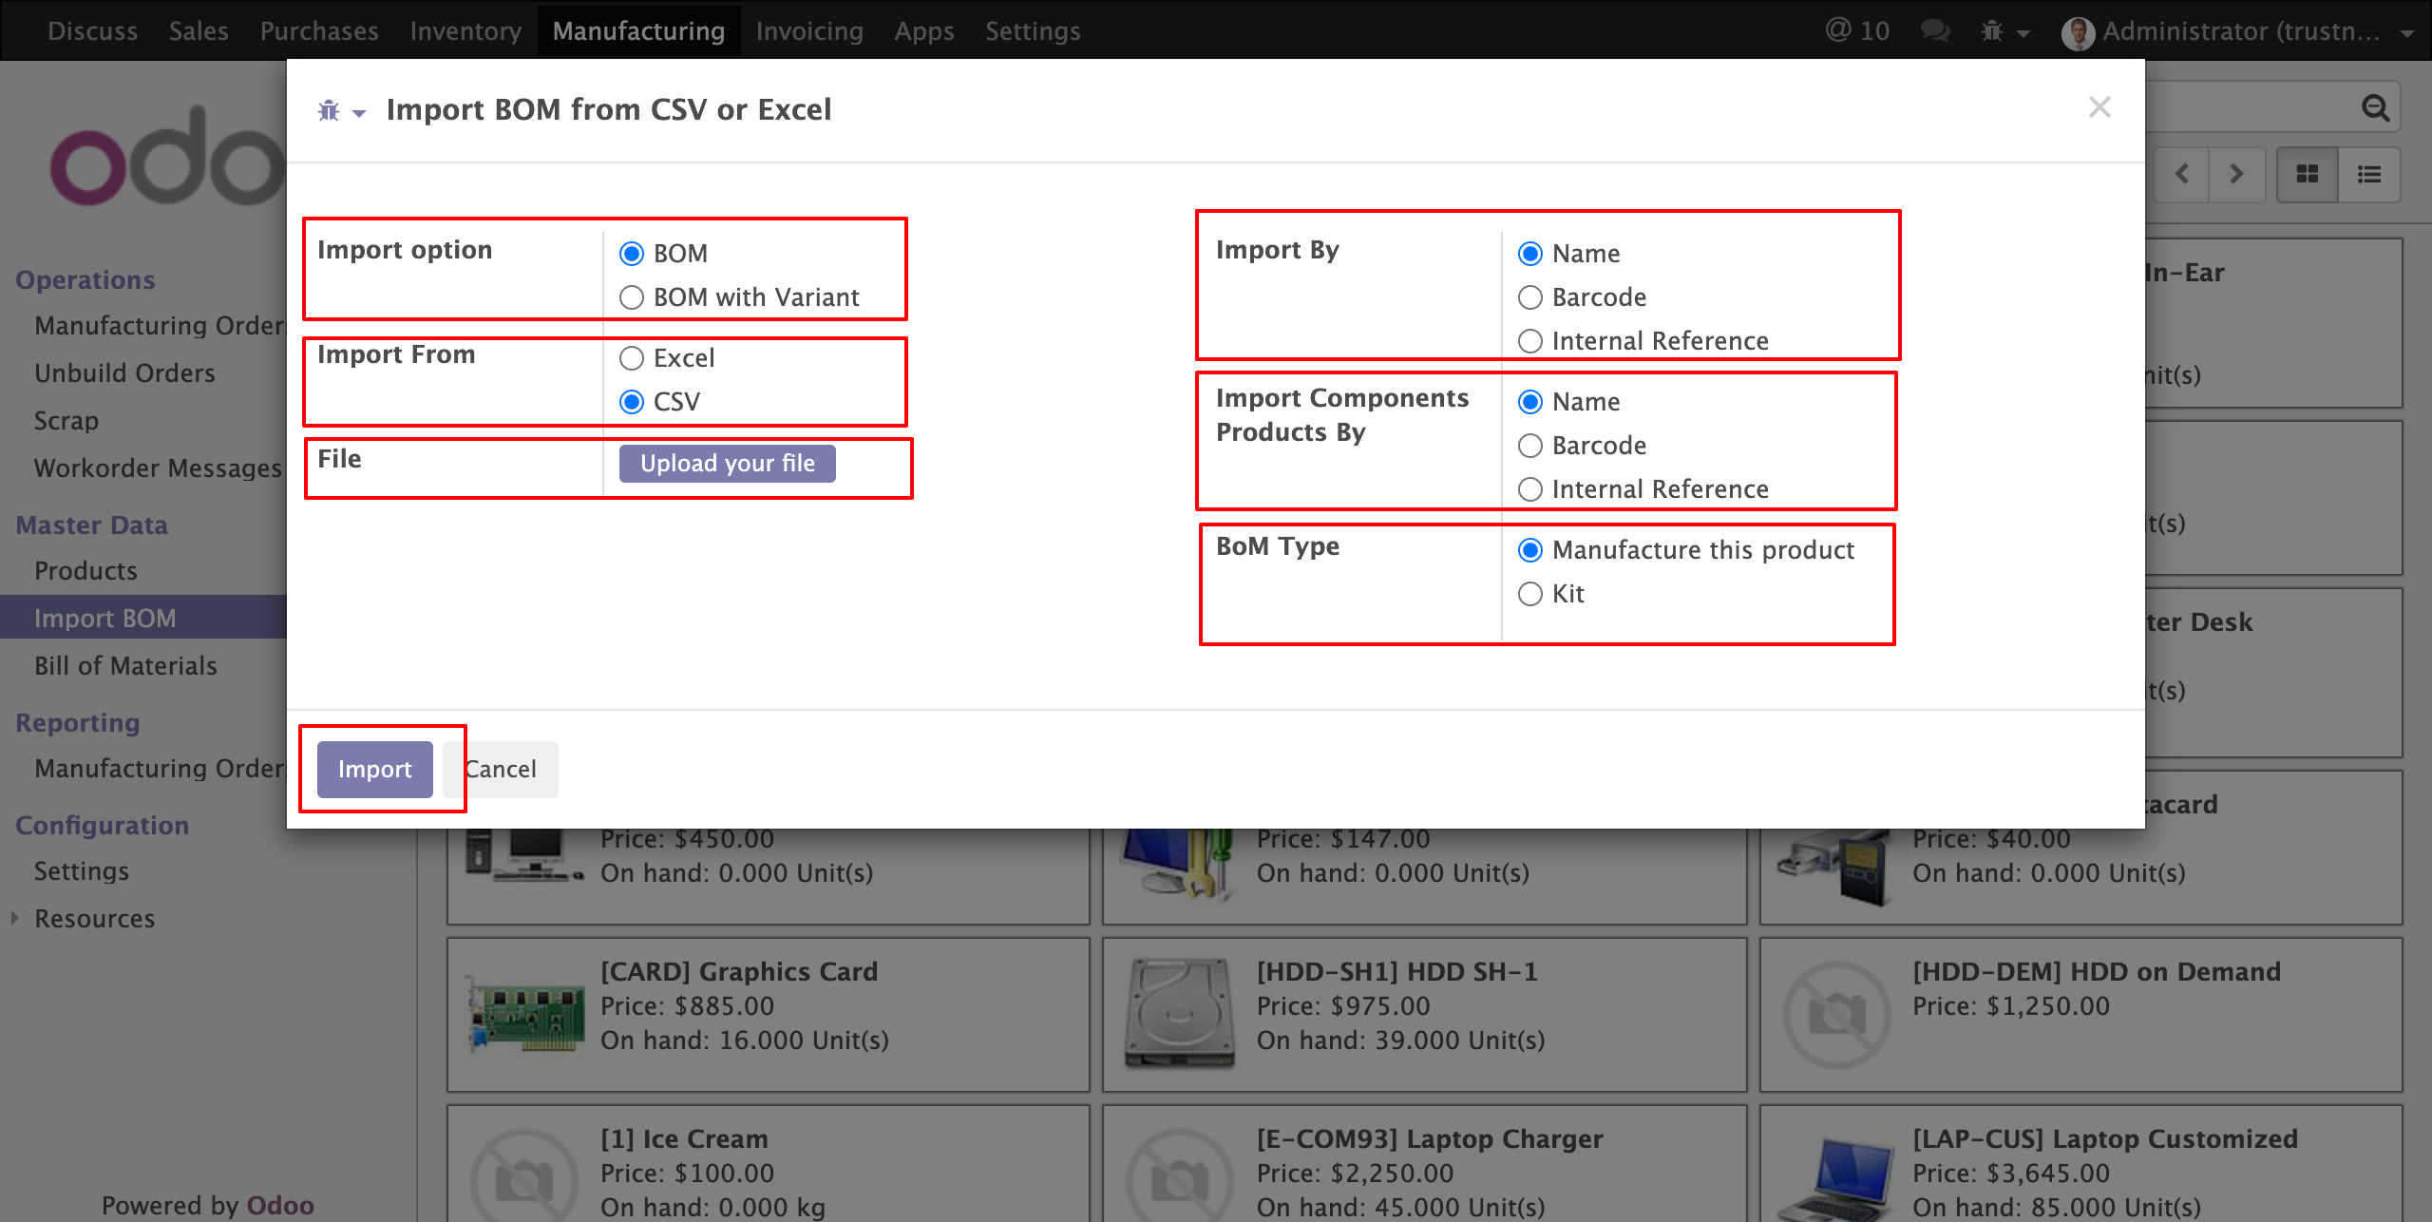
Task: Go to next page arrow
Action: pyautogui.click(x=2236, y=174)
